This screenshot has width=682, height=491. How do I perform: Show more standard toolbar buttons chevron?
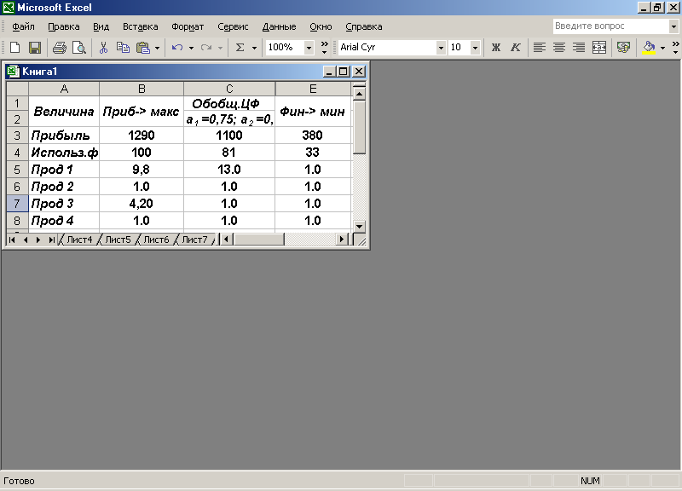[325, 48]
